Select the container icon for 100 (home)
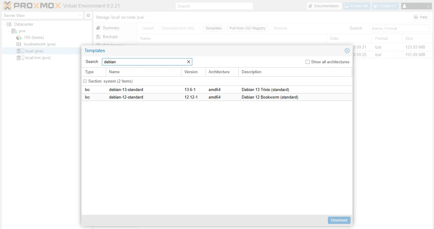This screenshot has height=229, width=434. [x=19, y=38]
